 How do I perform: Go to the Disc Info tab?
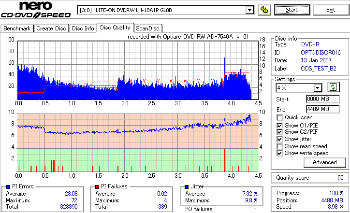[83, 28]
